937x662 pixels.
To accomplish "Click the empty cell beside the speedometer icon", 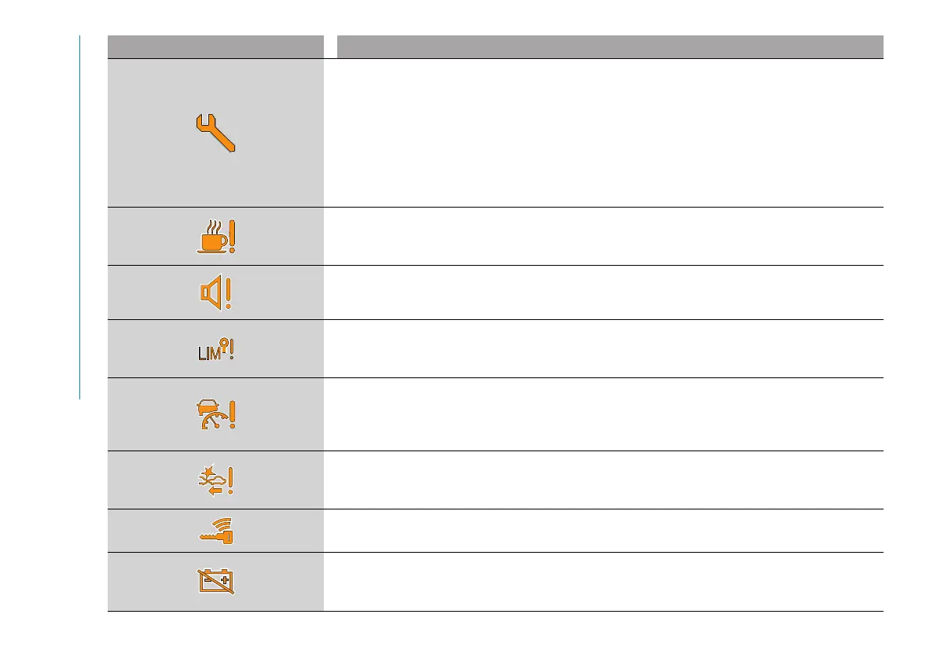I will 604,414.
